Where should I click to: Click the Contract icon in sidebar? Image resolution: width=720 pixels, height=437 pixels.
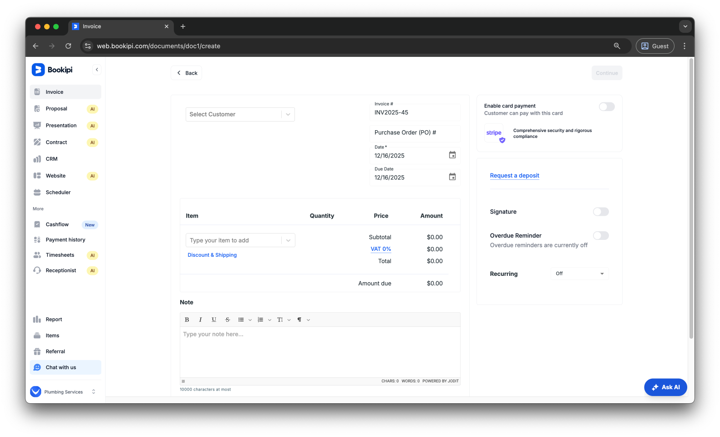click(37, 142)
